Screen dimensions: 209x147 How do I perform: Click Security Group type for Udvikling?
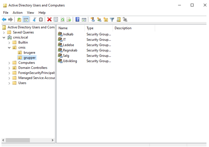tap(99, 61)
